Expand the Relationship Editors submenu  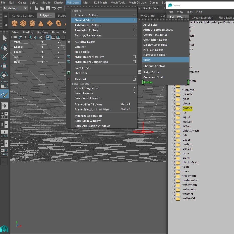tap(104, 25)
